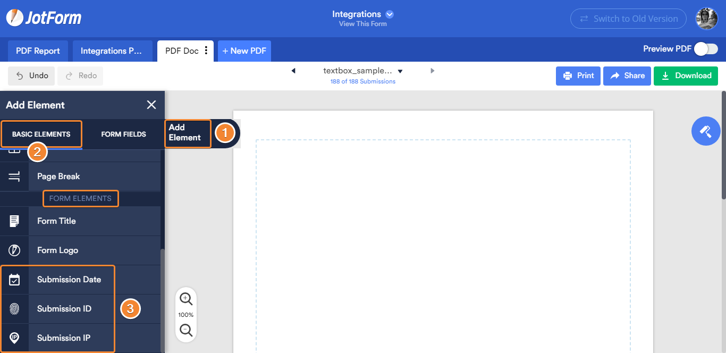Screen dimensions: 726x353
Task: Click the Form Logo icon
Action: pyautogui.click(x=14, y=250)
